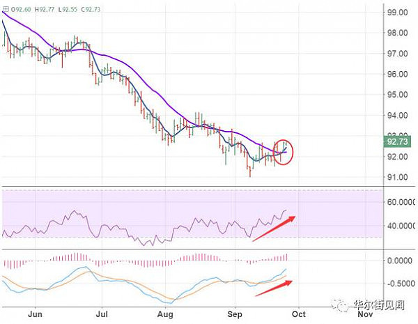
Task: Click the red arrow in the RSI panel
Action: (x=274, y=229)
